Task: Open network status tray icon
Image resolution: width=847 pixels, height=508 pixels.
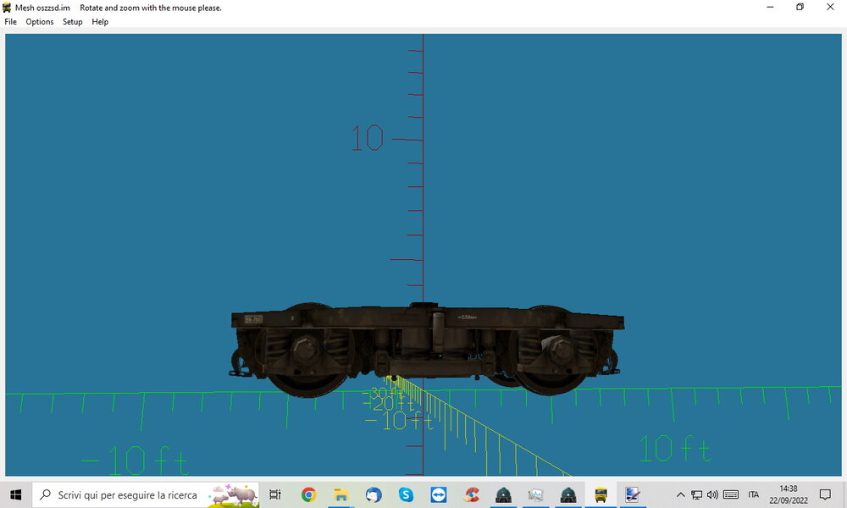Action: pos(697,494)
